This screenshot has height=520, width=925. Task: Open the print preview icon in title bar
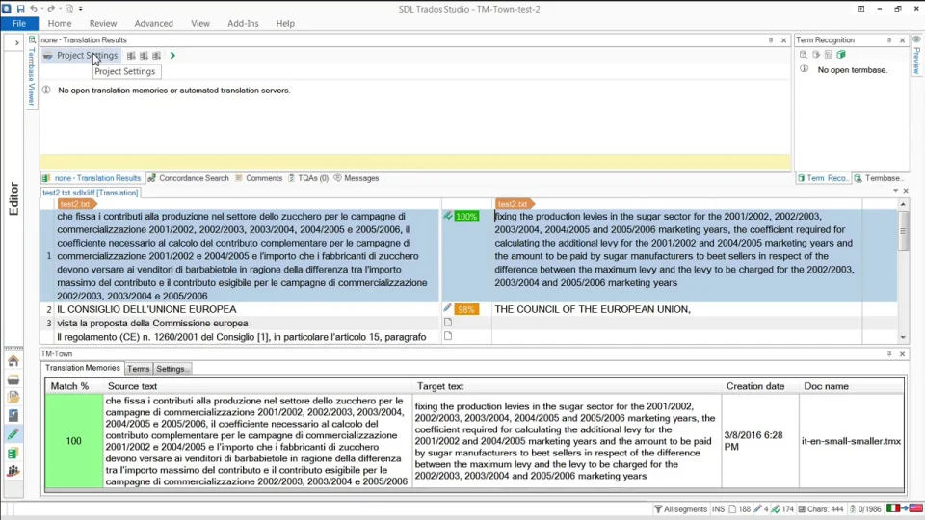point(69,9)
